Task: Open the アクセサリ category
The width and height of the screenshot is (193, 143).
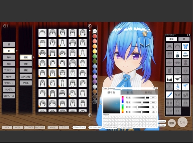Action: [9, 70]
